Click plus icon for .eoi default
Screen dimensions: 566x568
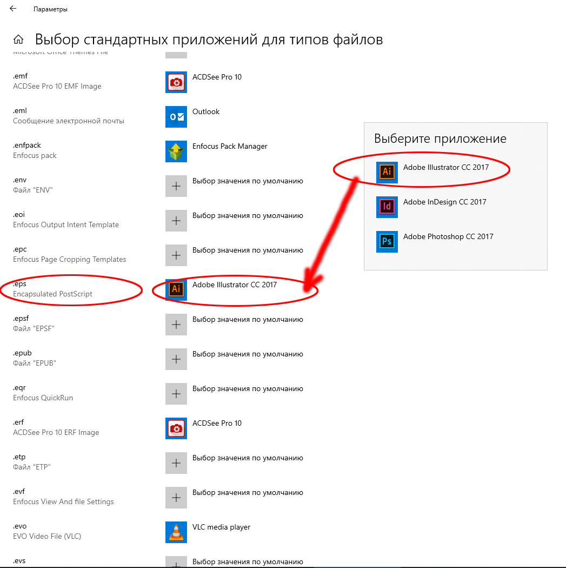(x=176, y=221)
